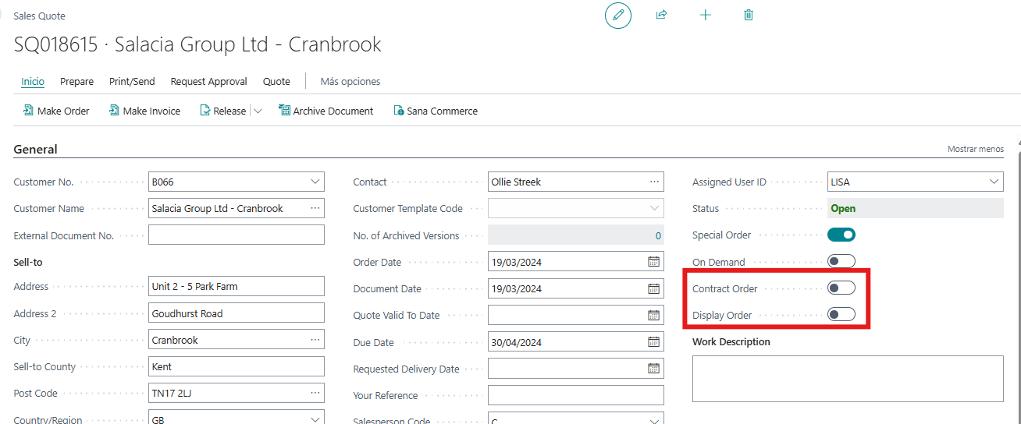Click the Mostrar menos link
Image resolution: width=1021 pixels, height=424 pixels.
975,149
